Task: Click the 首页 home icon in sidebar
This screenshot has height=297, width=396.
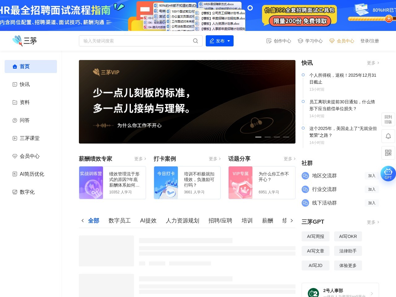Action: [x=15, y=66]
